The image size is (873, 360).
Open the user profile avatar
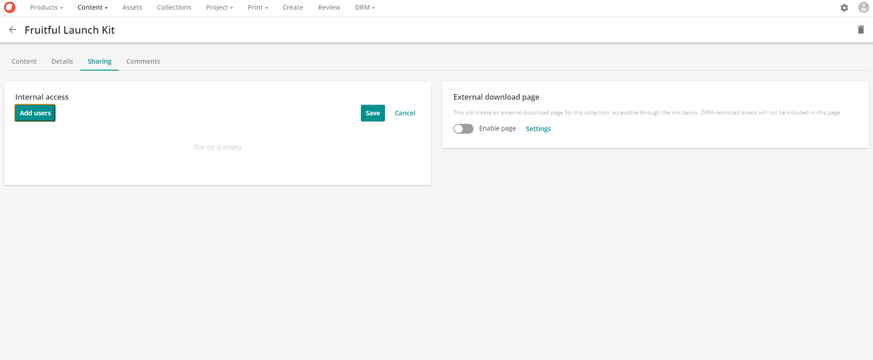863,7
